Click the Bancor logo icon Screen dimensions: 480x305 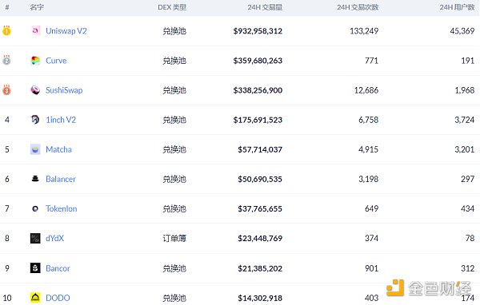point(35,268)
